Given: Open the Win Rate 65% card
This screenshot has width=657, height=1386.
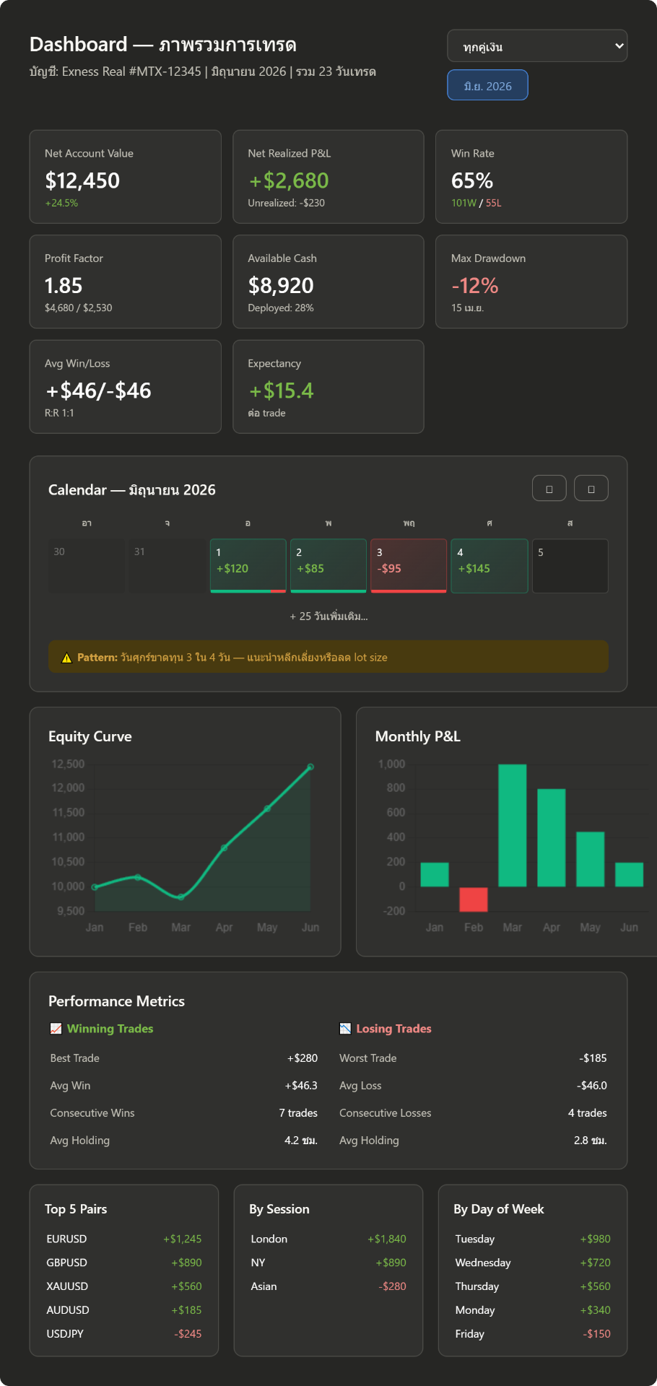Looking at the screenshot, I should click(531, 177).
